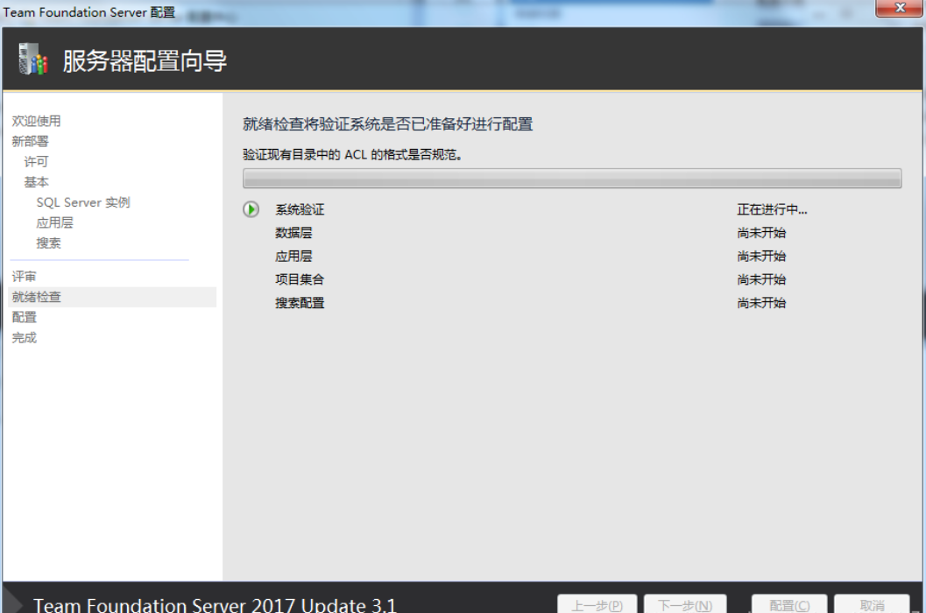926x613 pixels.
Task: Close the Team Foundation Server 配置 window
Action: 900,8
